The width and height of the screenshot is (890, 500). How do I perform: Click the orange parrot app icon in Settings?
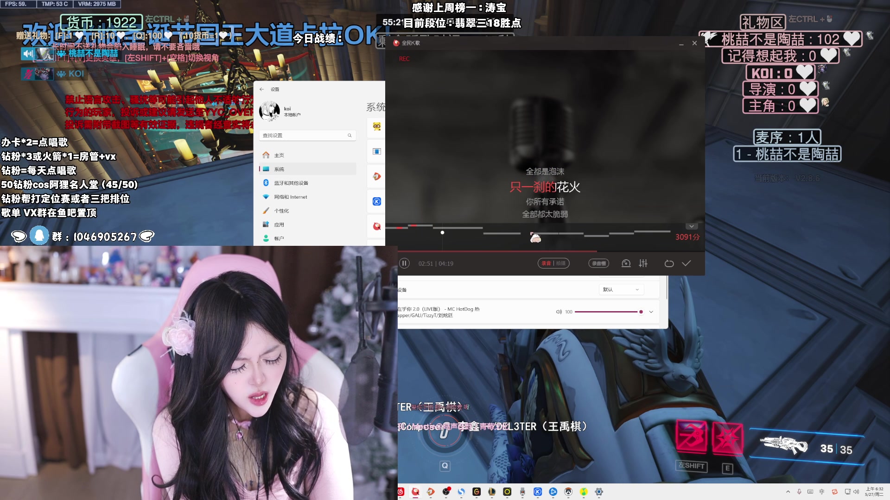(377, 176)
